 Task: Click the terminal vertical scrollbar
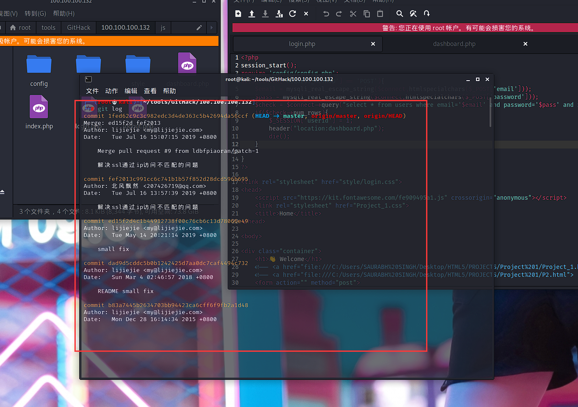coord(490,113)
